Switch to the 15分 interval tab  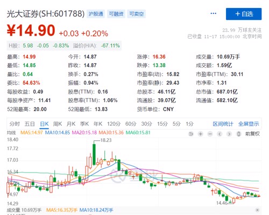pos(162,124)
